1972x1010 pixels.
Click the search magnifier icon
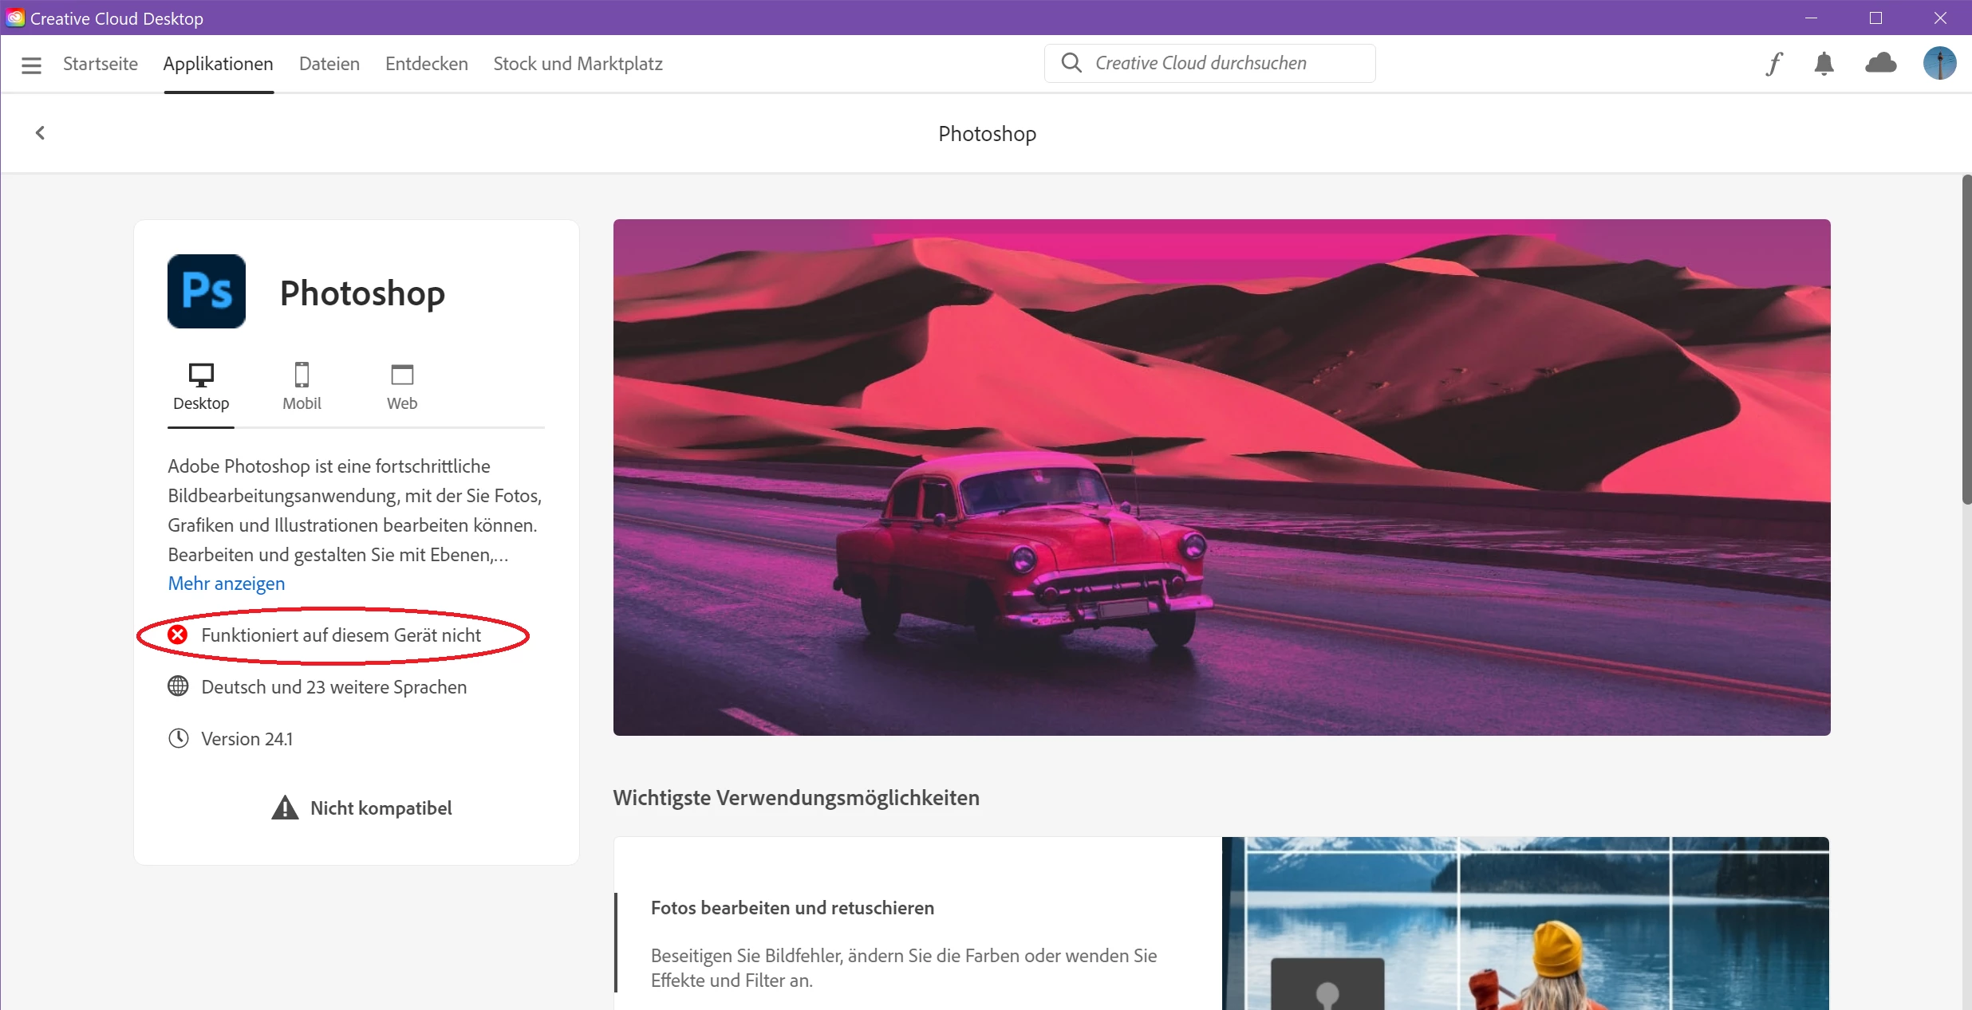(x=1071, y=63)
